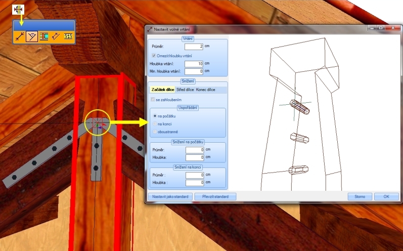The image size is (403, 251).
Task: Select the striped cyan block tool icon
Action: pos(44,36)
